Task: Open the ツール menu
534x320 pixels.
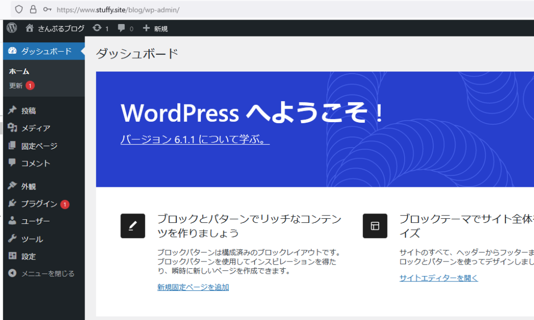Action: click(x=32, y=239)
